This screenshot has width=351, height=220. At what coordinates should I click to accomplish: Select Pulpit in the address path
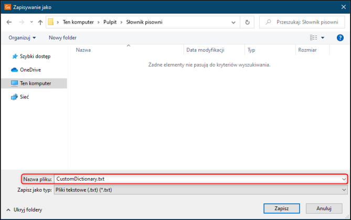click(110, 22)
